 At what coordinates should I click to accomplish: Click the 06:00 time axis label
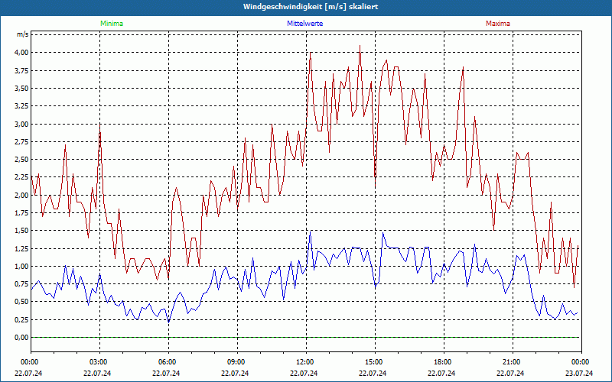[168, 362]
